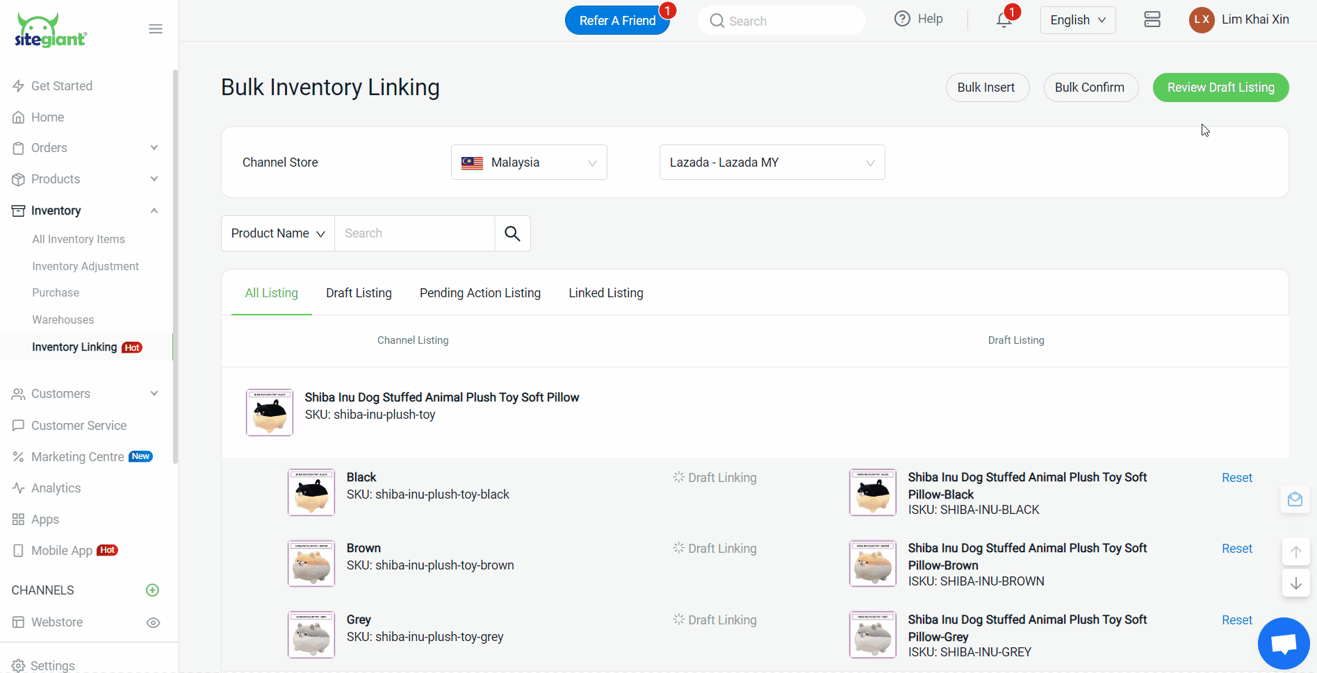
Task: Reset the Brown variant draft link
Action: coord(1236,549)
